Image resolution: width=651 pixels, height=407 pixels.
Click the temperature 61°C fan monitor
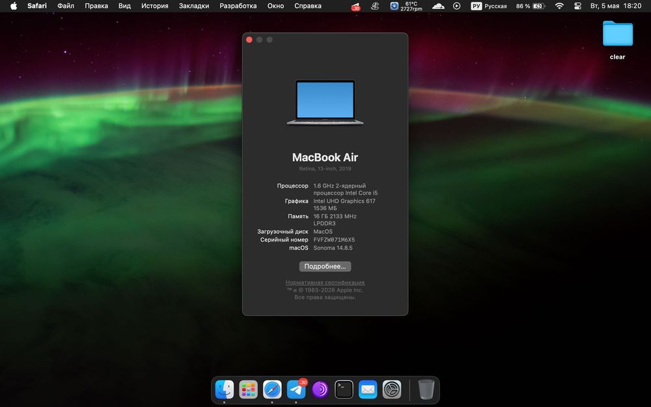click(x=406, y=6)
